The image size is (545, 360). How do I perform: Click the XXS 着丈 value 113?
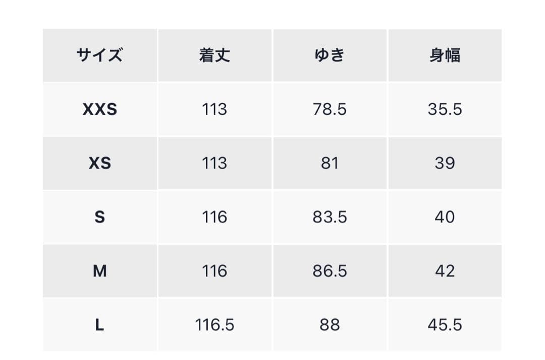214,109
